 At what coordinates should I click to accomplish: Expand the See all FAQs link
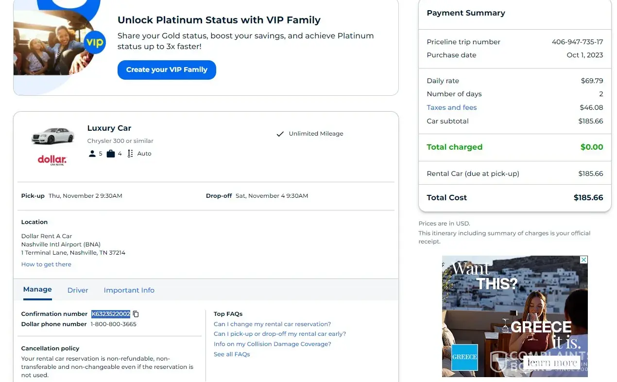(x=232, y=354)
